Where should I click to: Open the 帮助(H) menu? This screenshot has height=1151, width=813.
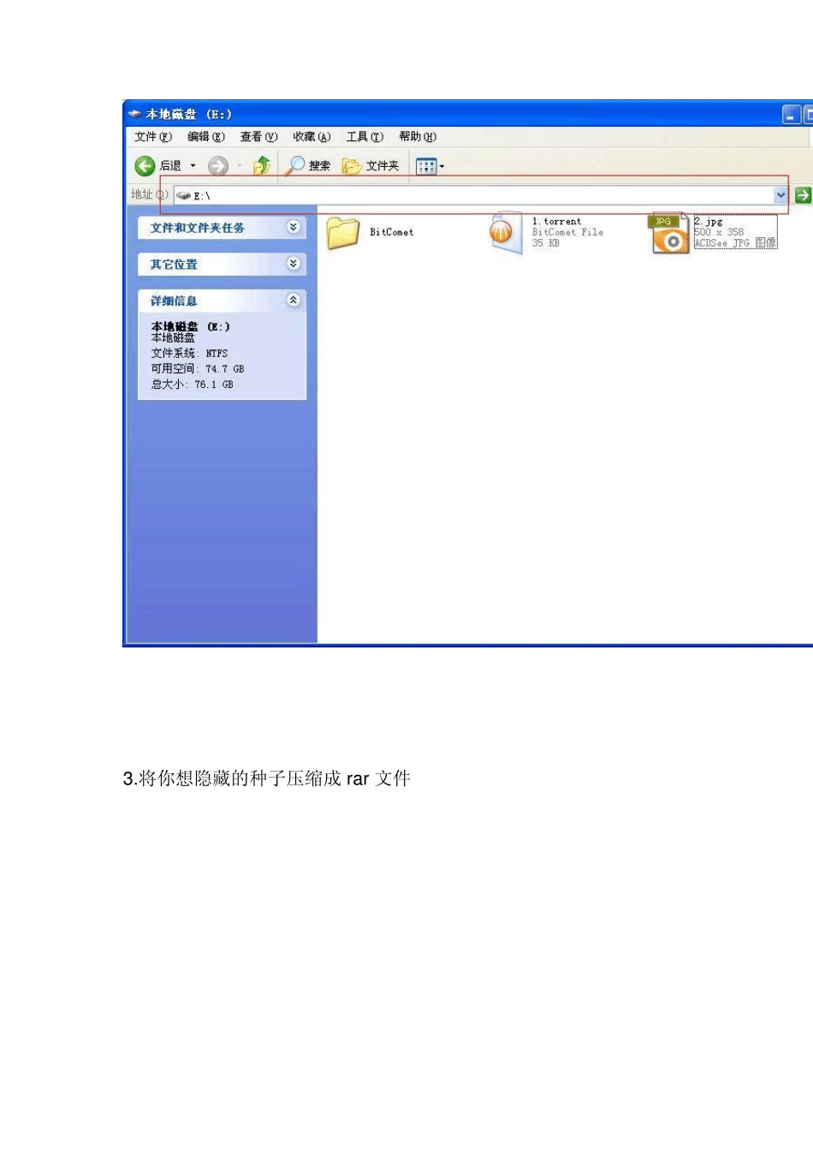point(418,137)
